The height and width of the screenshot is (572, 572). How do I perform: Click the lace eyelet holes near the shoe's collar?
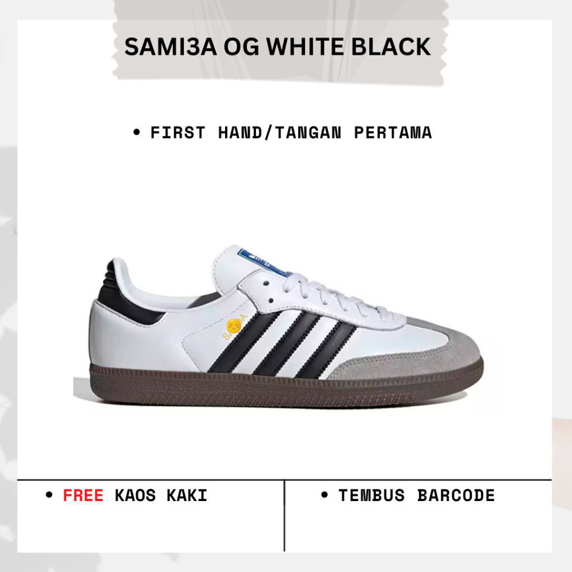pyautogui.click(x=268, y=292)
